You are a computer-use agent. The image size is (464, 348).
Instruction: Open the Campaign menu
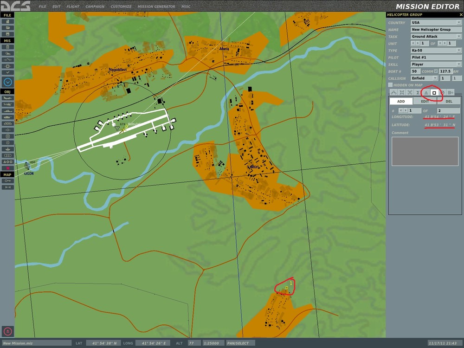[x=95, y=6]
